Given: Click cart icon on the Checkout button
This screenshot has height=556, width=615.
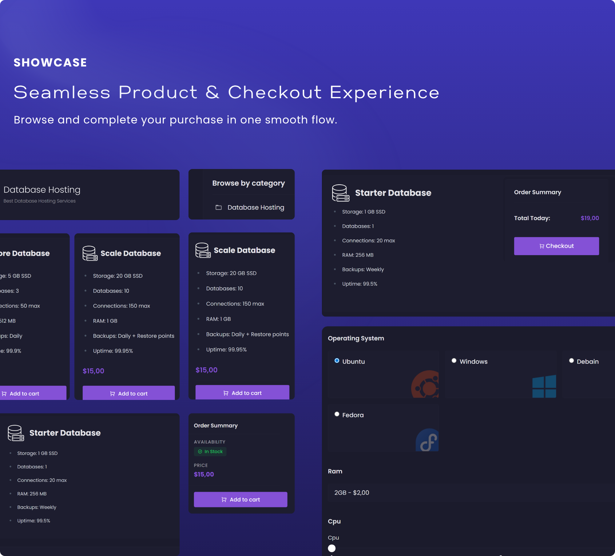Looking at the screenshot, I should coord(542,246).
